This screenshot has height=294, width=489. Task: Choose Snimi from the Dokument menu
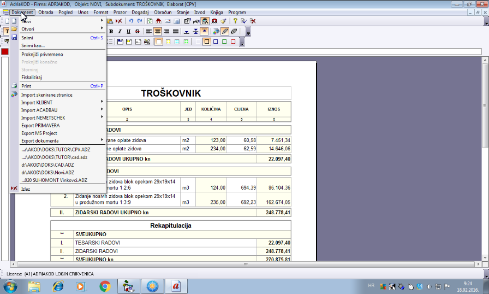point(58,38)
